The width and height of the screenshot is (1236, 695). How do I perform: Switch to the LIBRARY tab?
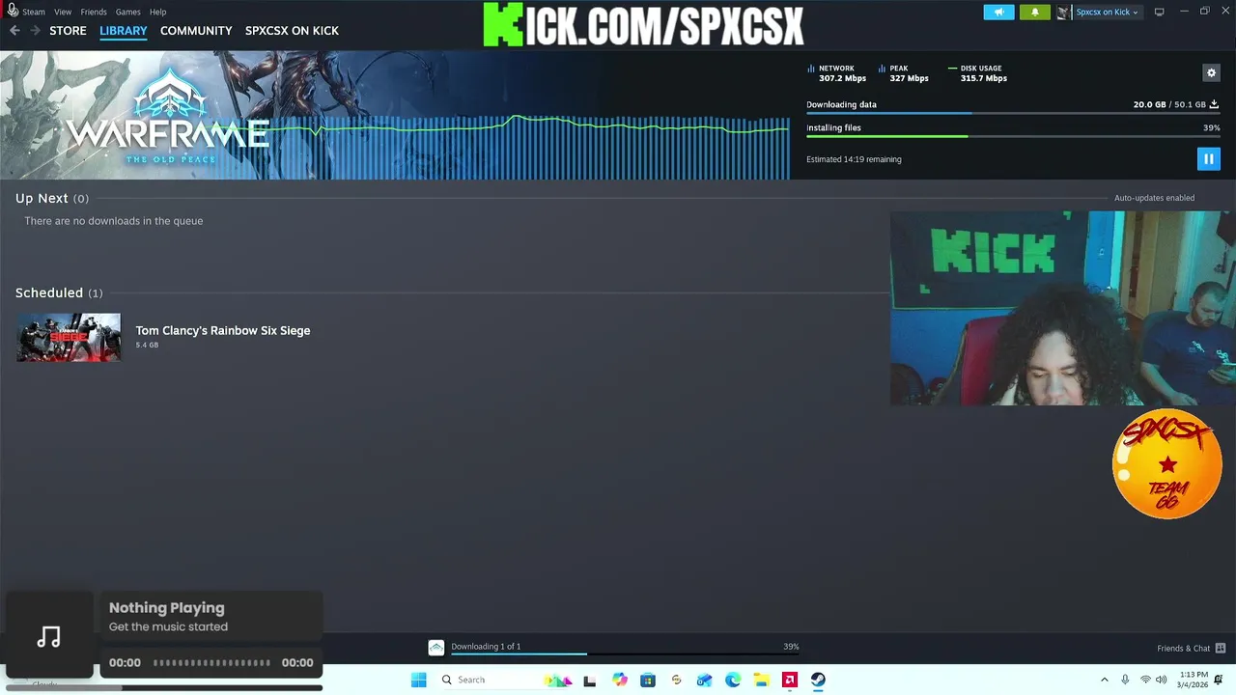click(124, 31)
